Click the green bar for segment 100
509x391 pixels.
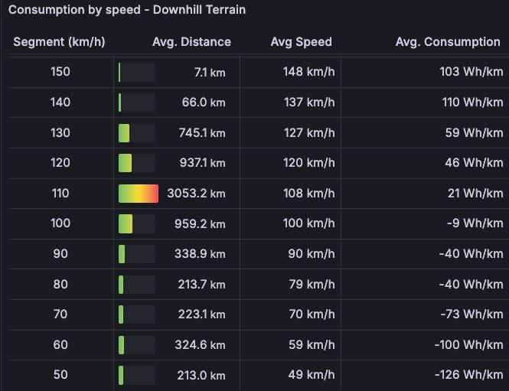click(x=126, y=223)
